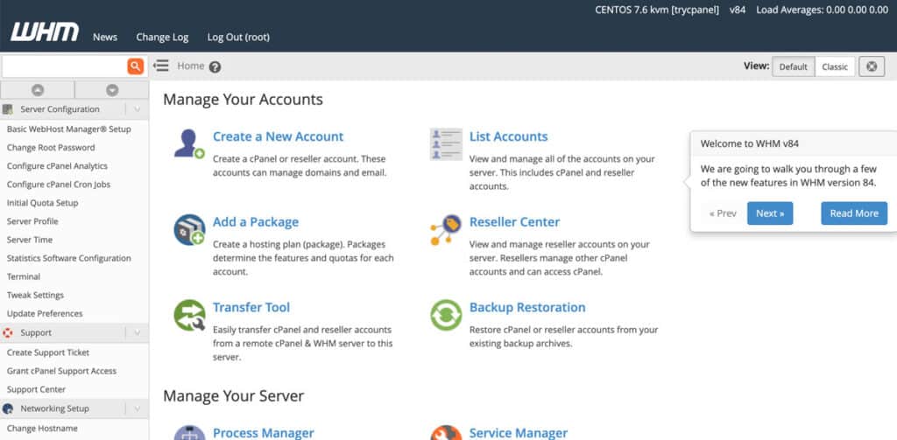
Task: Open Server Time
Action: 30,240
